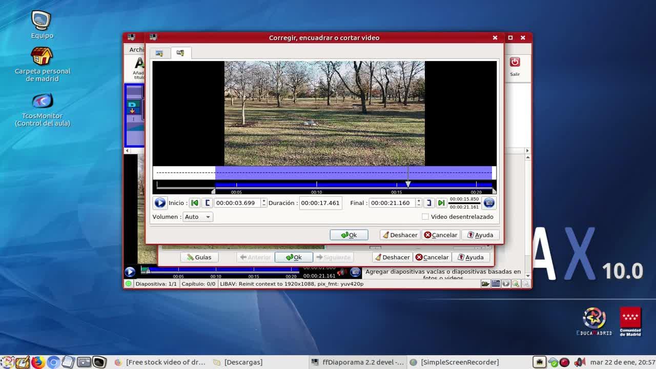
Task: Open Ayuda in the video cut dialog
Action: point(480,235)
